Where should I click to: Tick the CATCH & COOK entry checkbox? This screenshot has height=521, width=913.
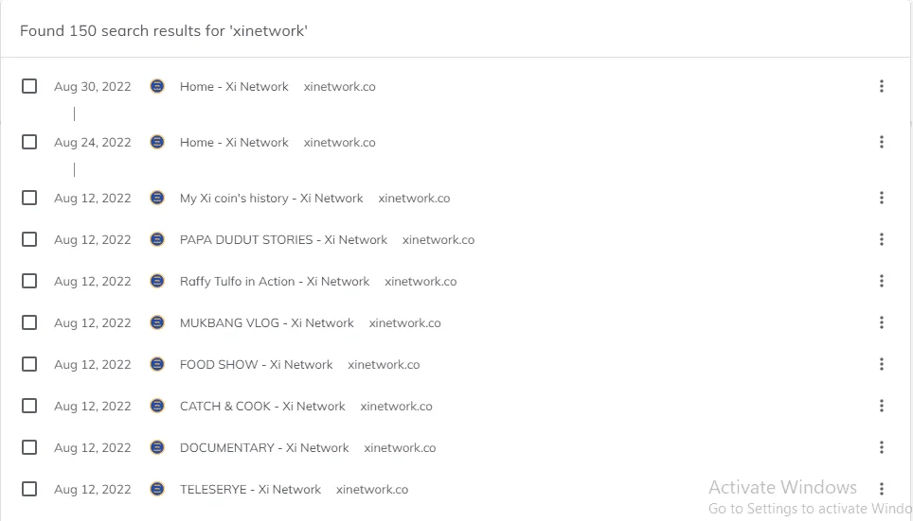point(29,406)
